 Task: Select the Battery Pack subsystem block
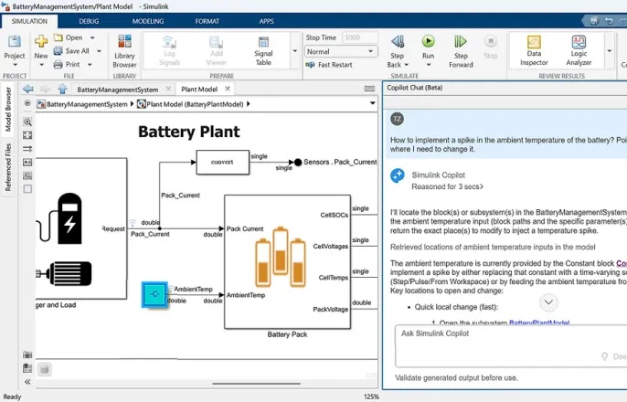(x=287, y=261)
